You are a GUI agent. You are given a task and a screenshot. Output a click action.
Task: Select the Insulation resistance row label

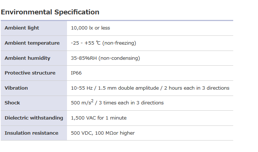[31, 133]
